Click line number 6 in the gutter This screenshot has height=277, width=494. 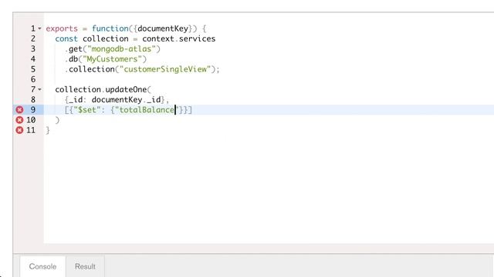[33, 79]
